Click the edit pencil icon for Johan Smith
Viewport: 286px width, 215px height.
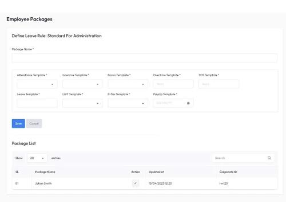coord(136,183)
